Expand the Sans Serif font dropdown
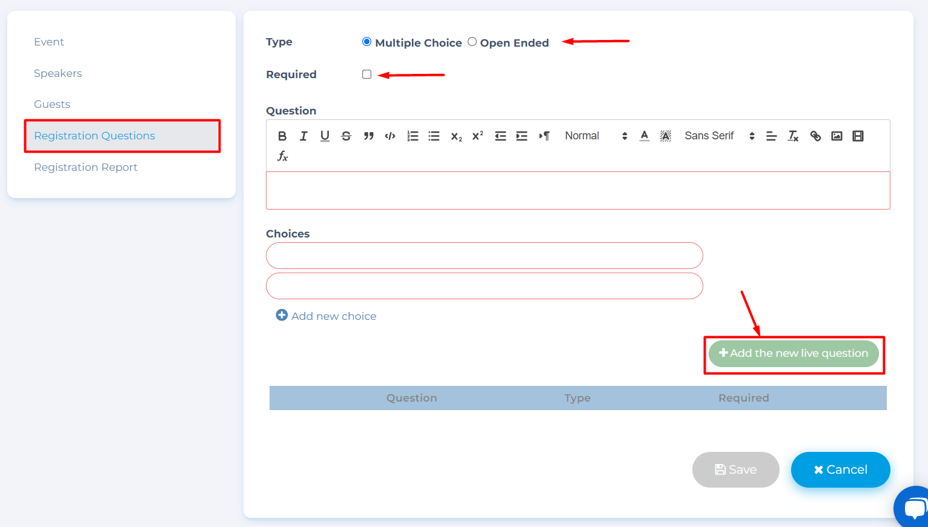This screenshot has width=928, height=527. (719, 136)
